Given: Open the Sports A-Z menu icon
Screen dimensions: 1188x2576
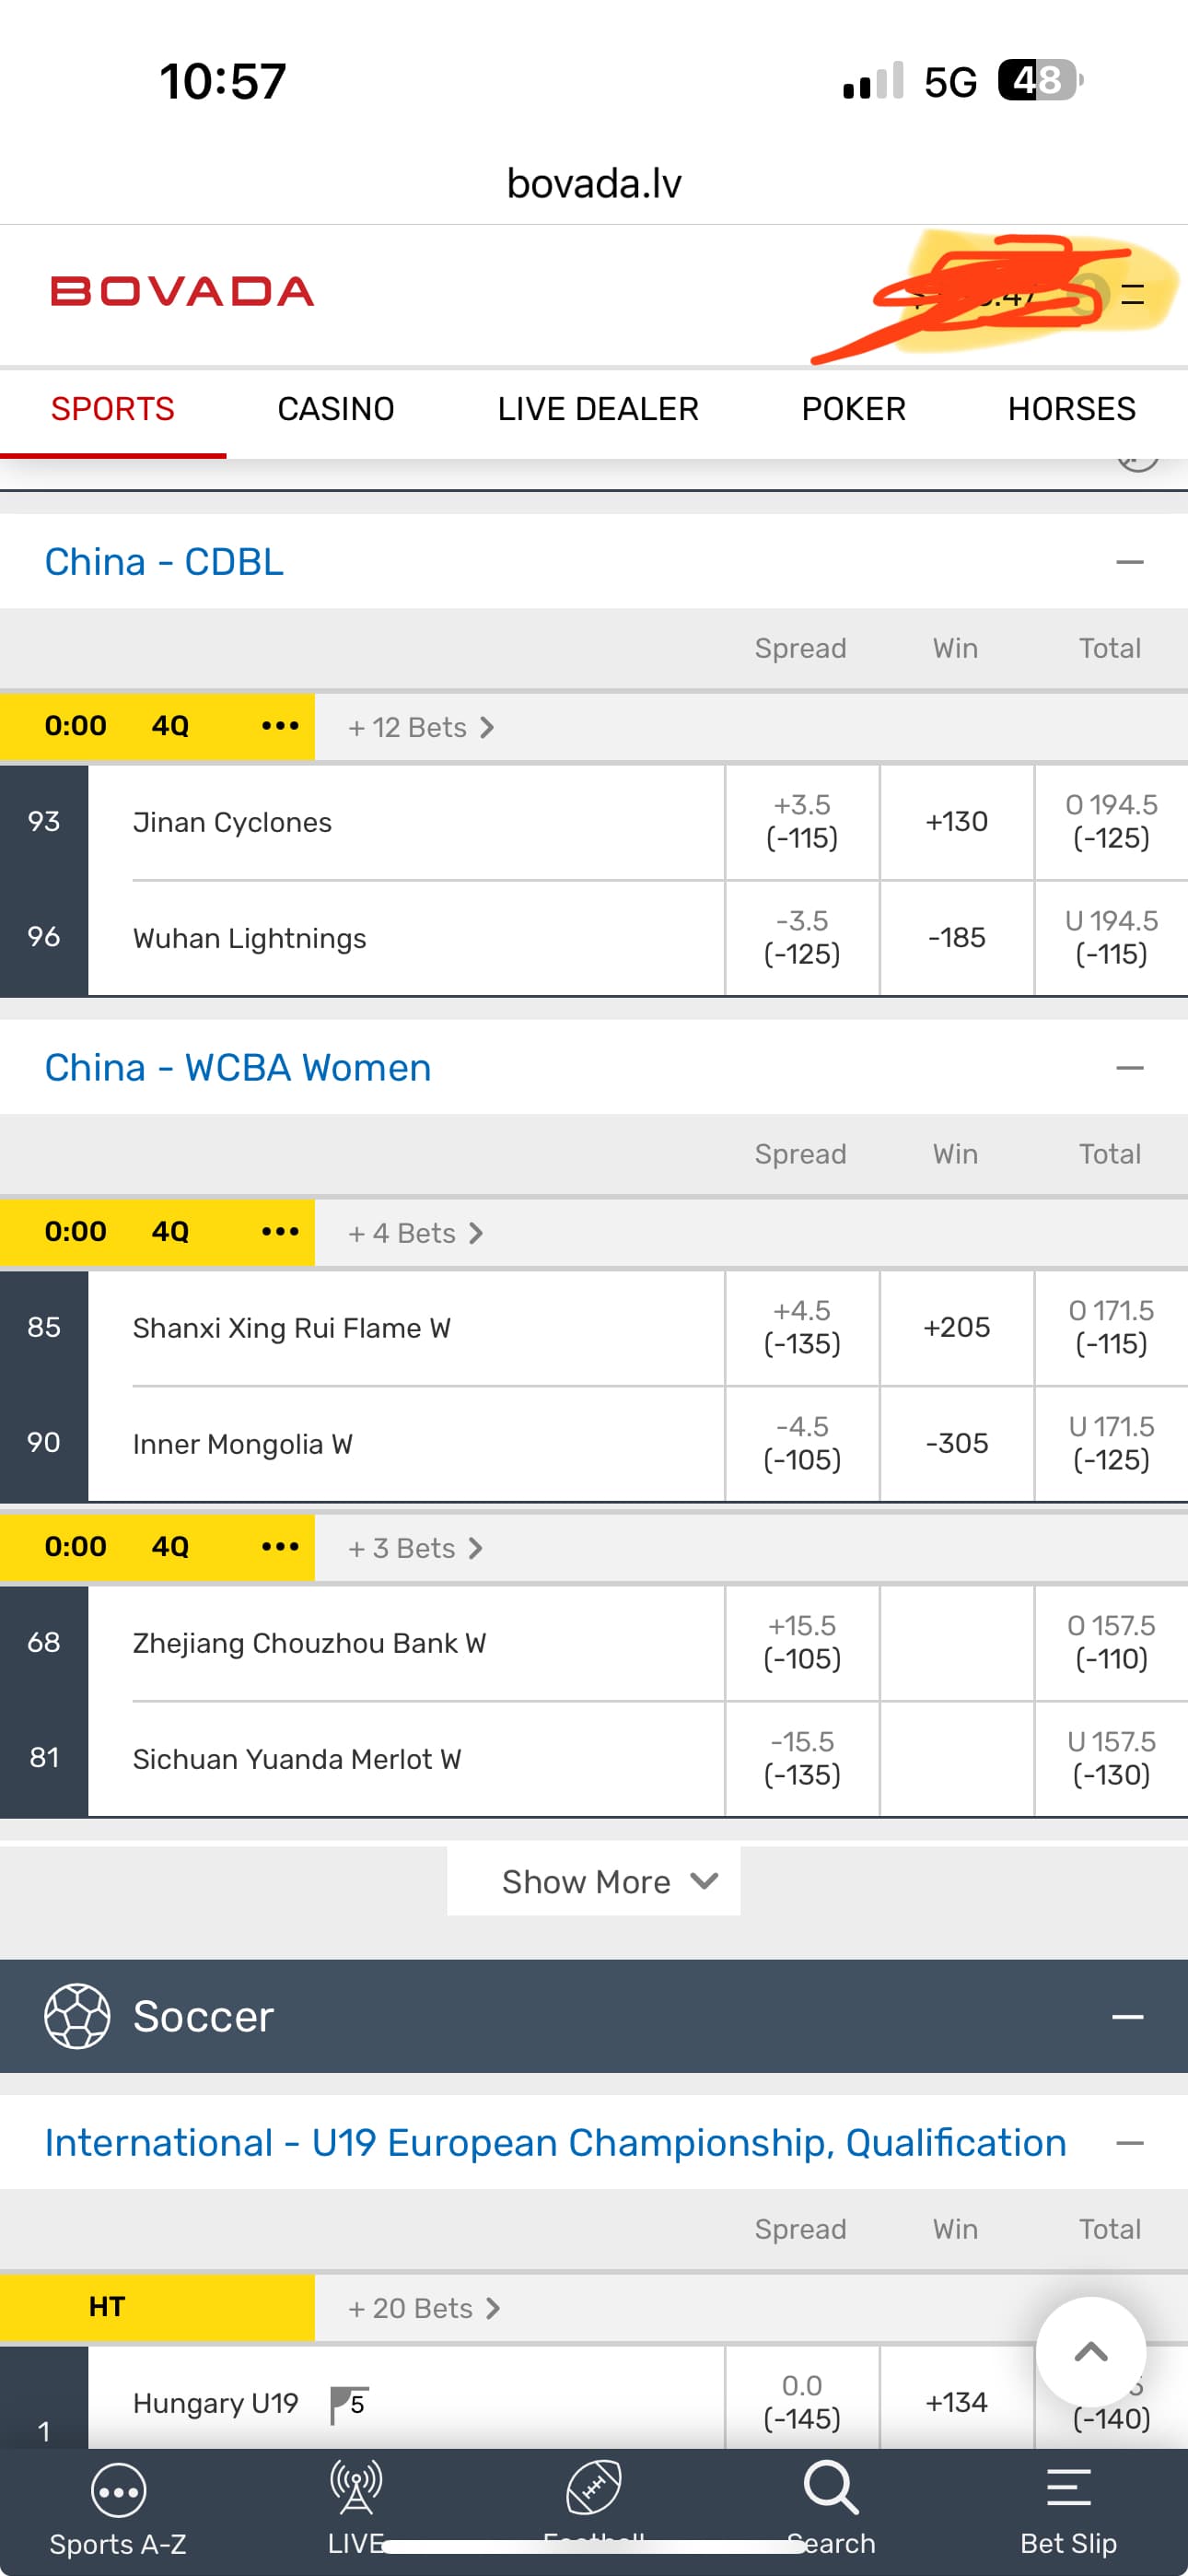Looking at the screenshot, I should [118, 2493].
